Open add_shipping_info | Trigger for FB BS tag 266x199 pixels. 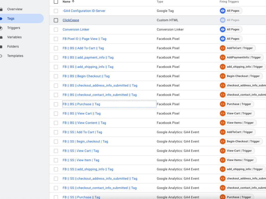click(242, 67)
